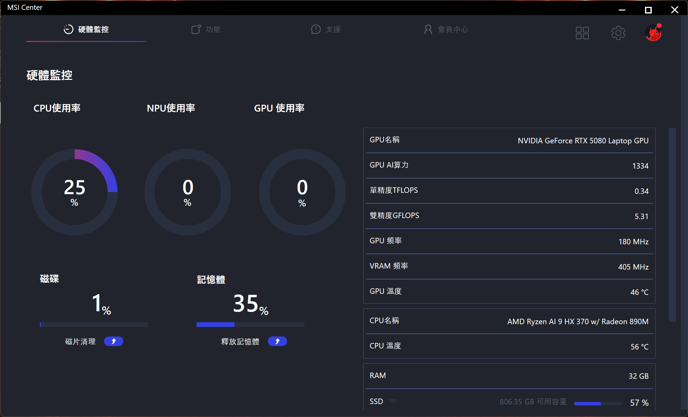Image resolution: width=688 pixels, height=417 pixels.
Task: Click the 支援 support speech bubble icon
Action: [x=316, y=30]
